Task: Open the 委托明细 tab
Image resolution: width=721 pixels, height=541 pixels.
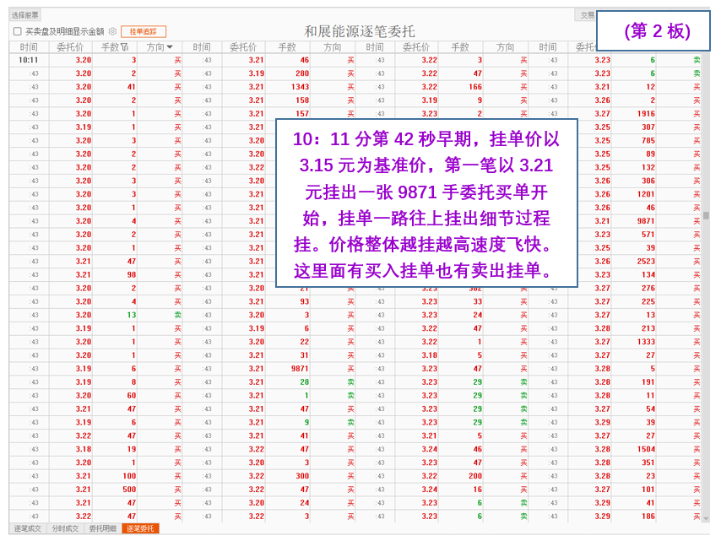Action: click(x=102, y=528)
